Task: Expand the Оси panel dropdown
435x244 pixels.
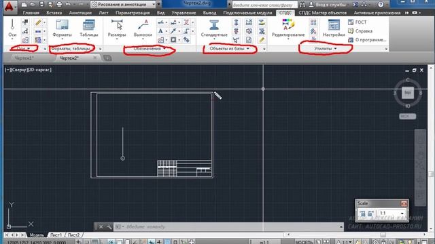Action: (23, 49)
